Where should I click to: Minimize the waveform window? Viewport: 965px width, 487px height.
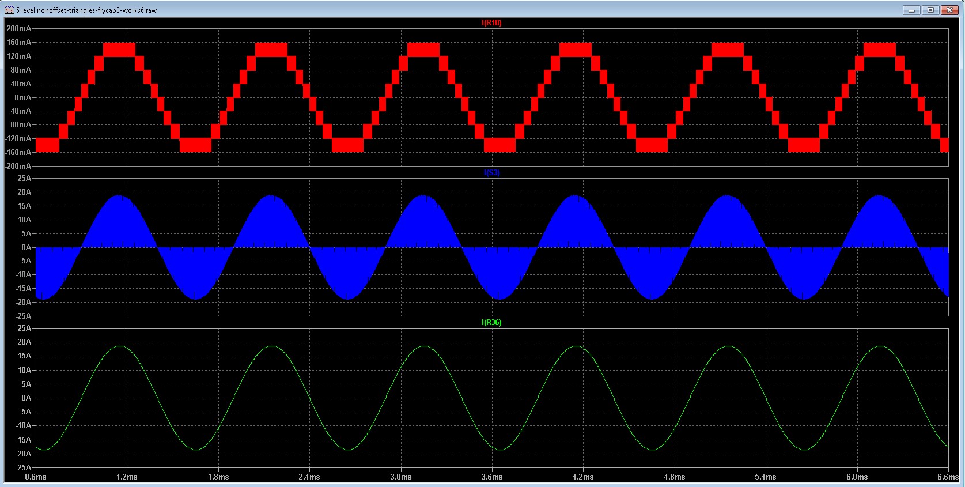(911, 10)
